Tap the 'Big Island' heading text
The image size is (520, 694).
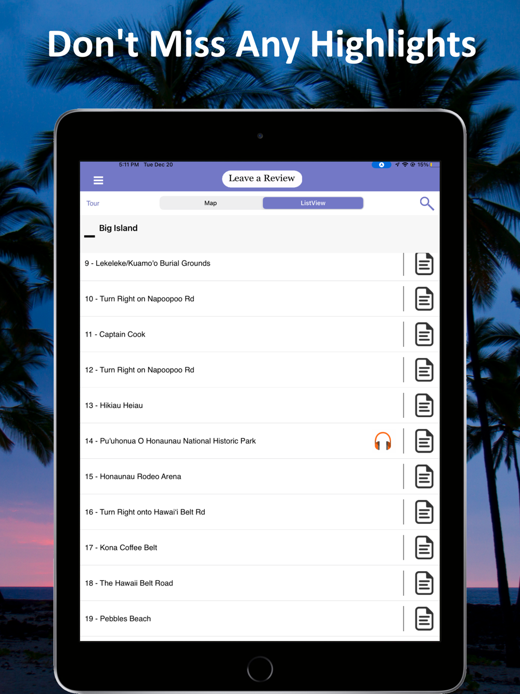pos(119,228)
